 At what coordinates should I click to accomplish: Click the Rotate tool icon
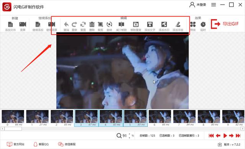[109, 24]
